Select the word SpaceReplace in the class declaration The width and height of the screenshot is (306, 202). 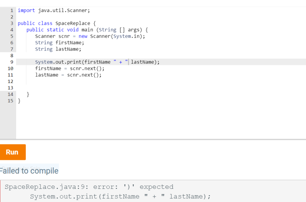[73, 23]
